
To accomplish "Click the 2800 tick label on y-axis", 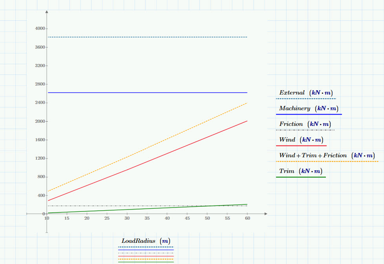I will click(x=40, y=84).
